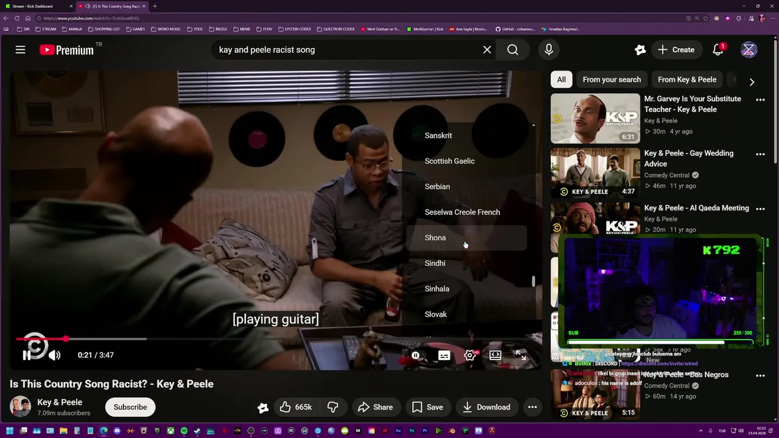
Task: Open the notifications bell
Action: tap(718, 50)
